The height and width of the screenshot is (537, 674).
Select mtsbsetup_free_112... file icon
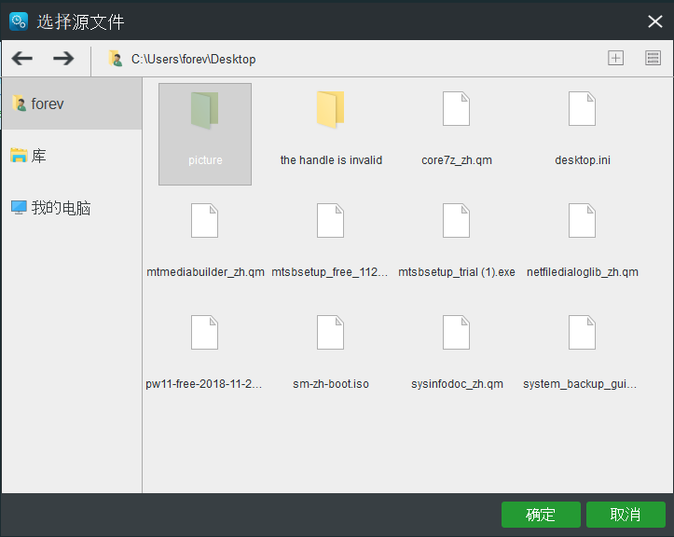pos(331,221)
